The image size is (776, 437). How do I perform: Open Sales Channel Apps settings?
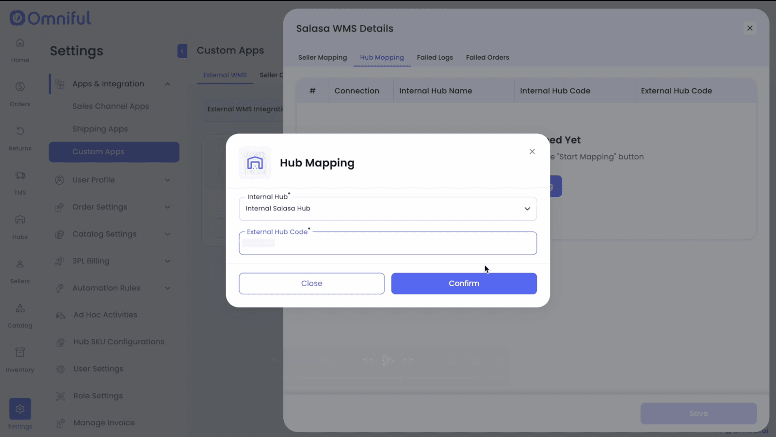tap(111, 106)
